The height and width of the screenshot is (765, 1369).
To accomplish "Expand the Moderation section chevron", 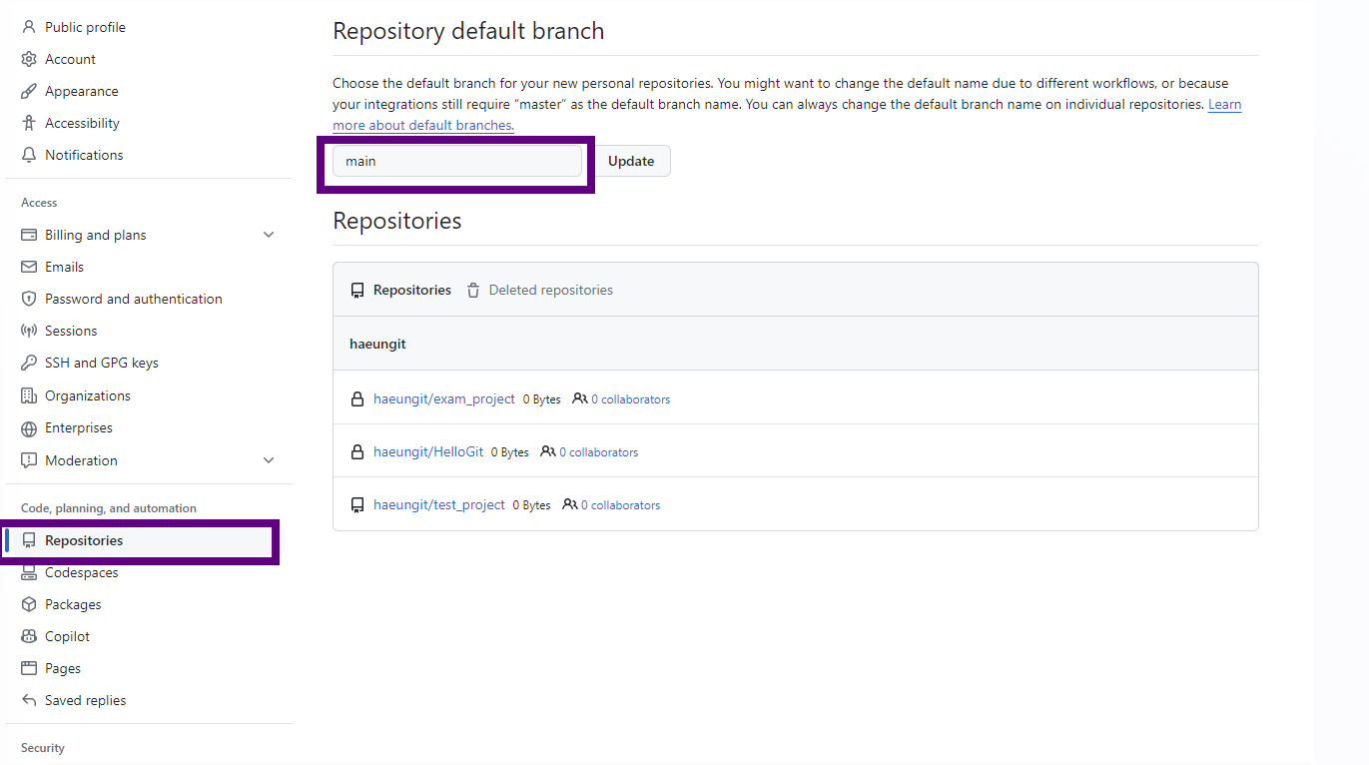I will (268, 460).
